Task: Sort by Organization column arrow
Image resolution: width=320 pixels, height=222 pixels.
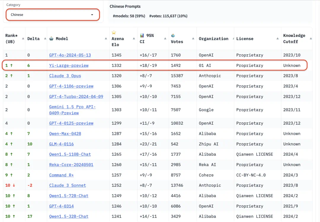Action: tap(231, 39)
